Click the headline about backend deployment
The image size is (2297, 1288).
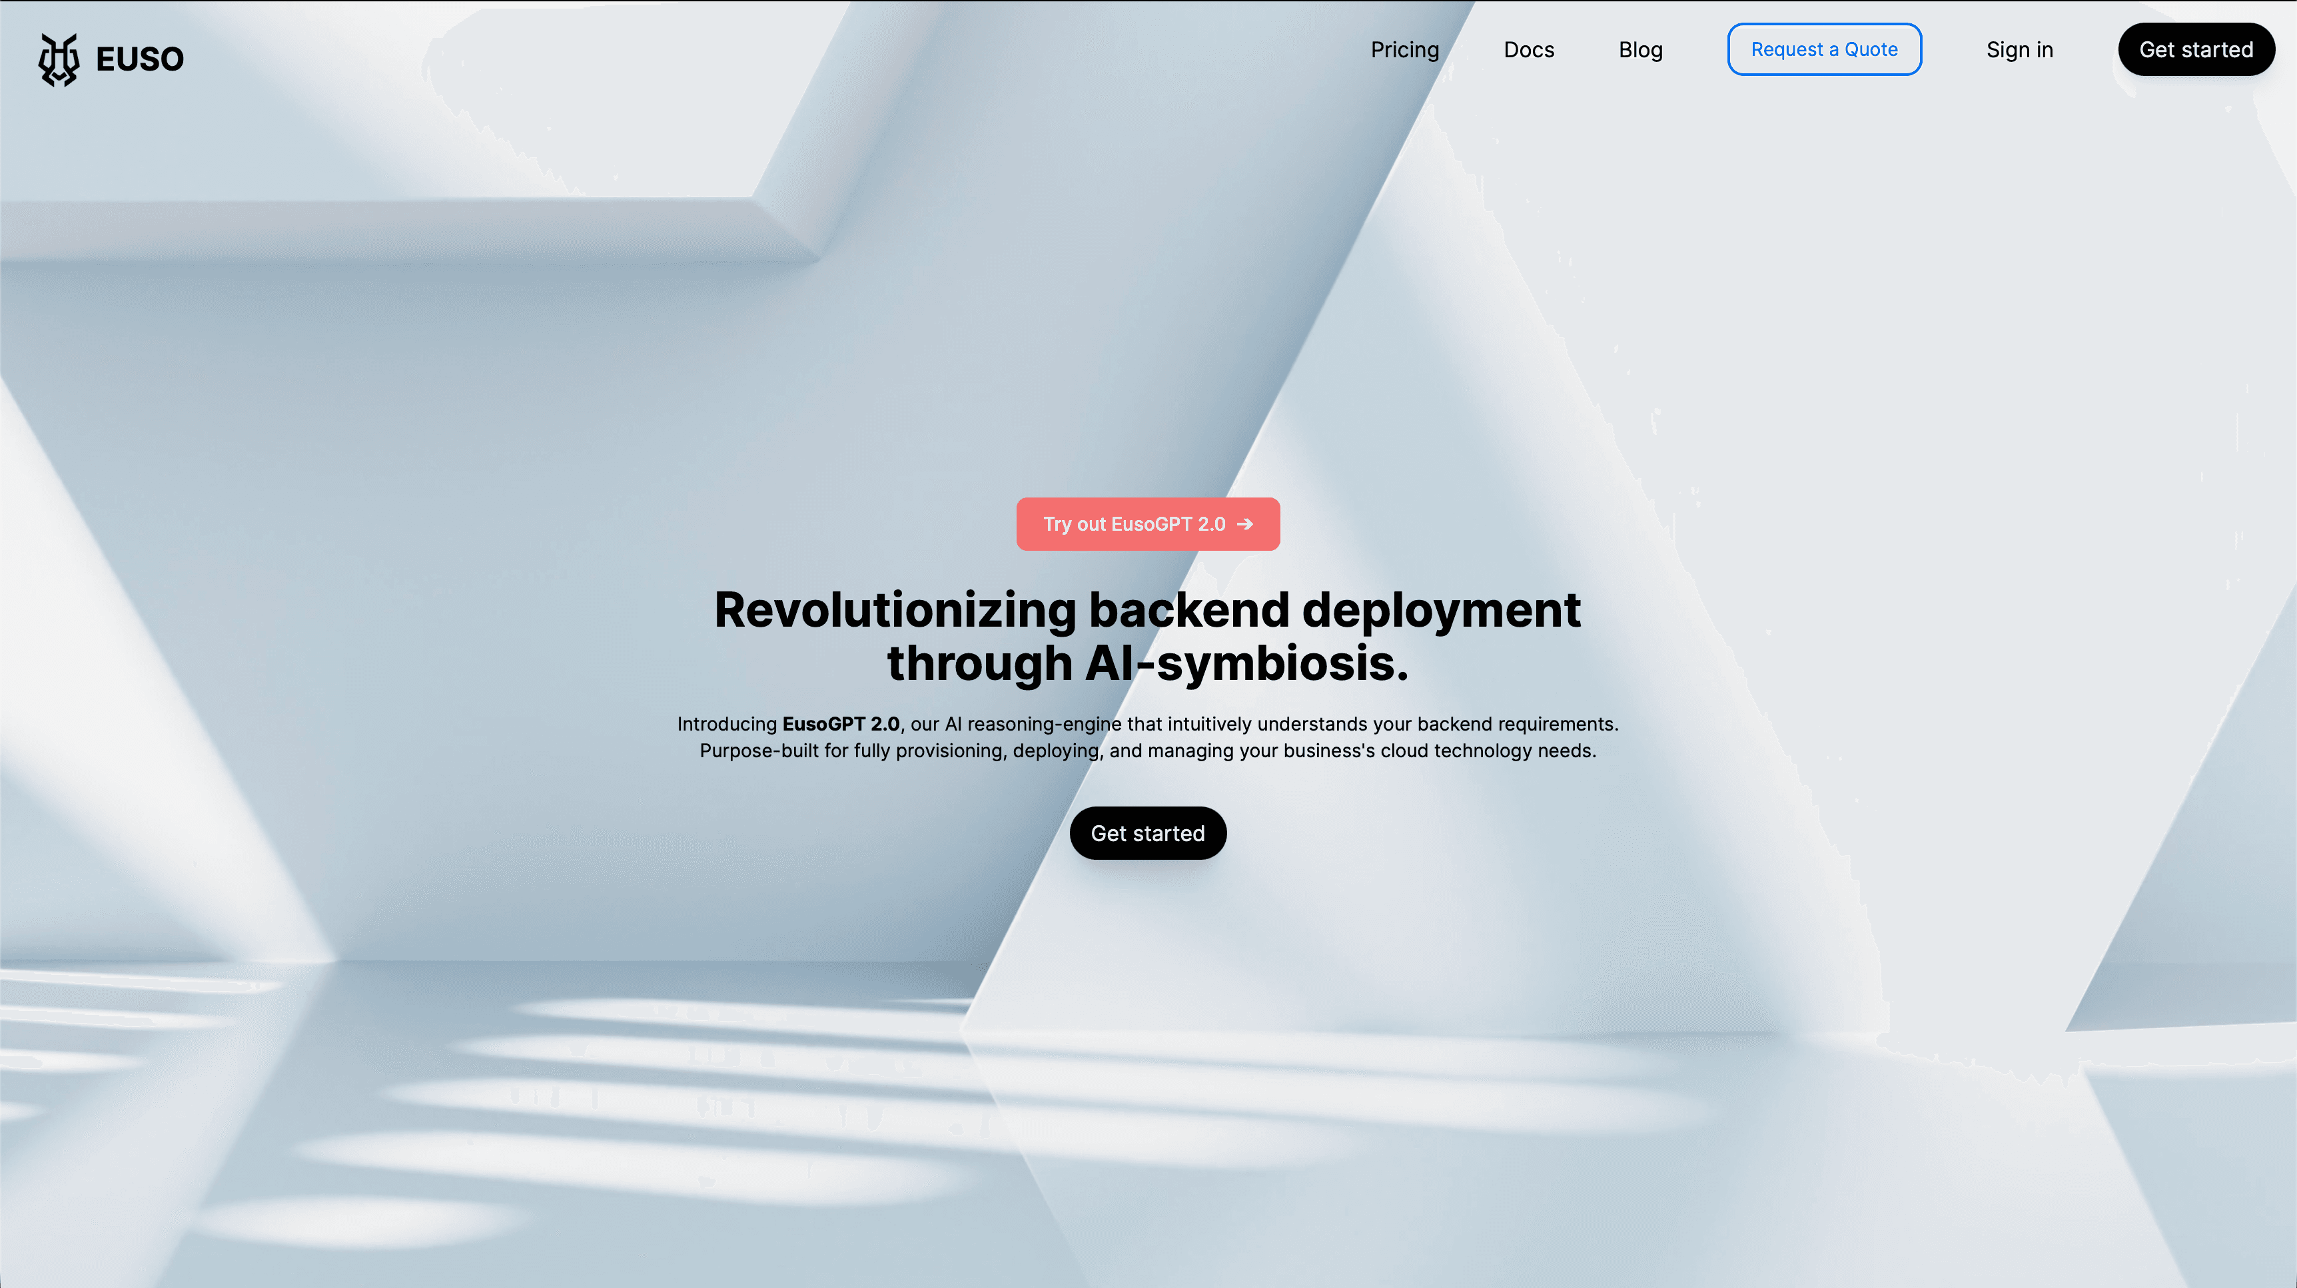(1148, 637)
